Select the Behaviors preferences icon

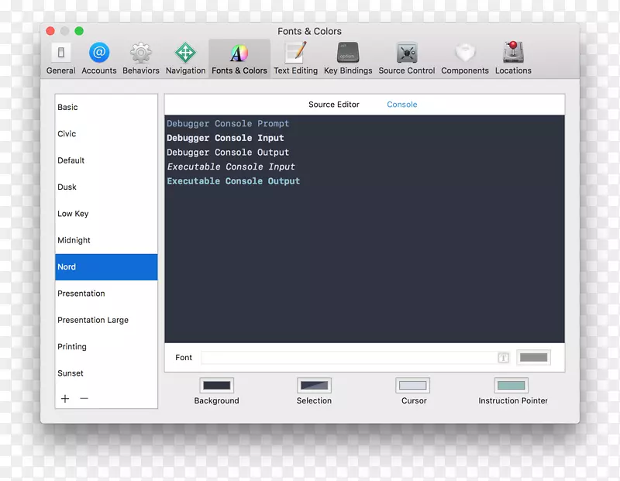pyautogui.click(x=140, y=54)
